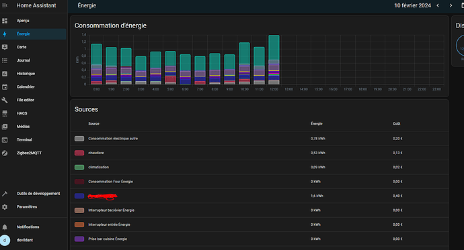Open the Historique history icon

coord(5,74)
